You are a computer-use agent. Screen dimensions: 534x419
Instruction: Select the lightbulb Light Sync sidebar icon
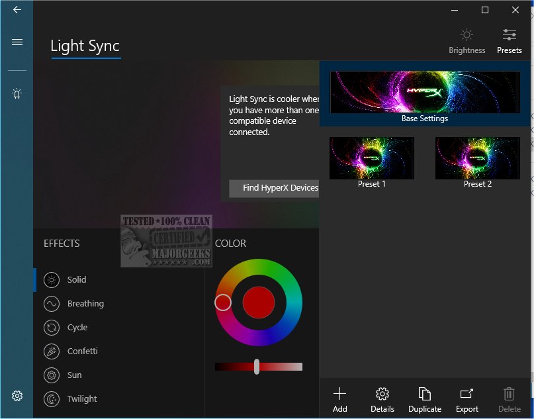pos(17,94)
